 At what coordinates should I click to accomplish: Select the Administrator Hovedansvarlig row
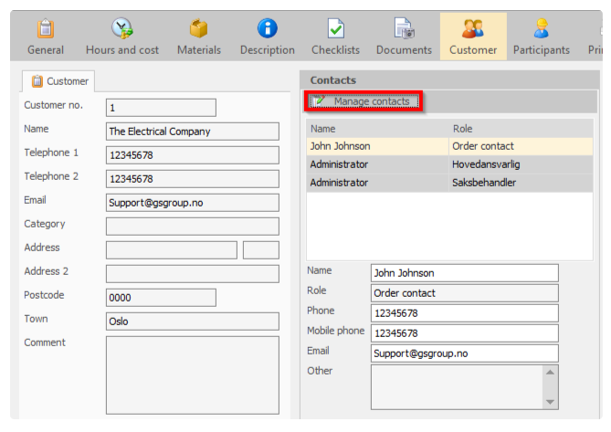[449, 164]
